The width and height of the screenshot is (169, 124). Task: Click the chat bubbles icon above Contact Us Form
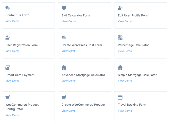coord(8,8)
